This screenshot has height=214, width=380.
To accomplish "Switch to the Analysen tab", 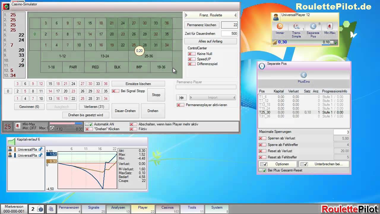I will [118, 209].
